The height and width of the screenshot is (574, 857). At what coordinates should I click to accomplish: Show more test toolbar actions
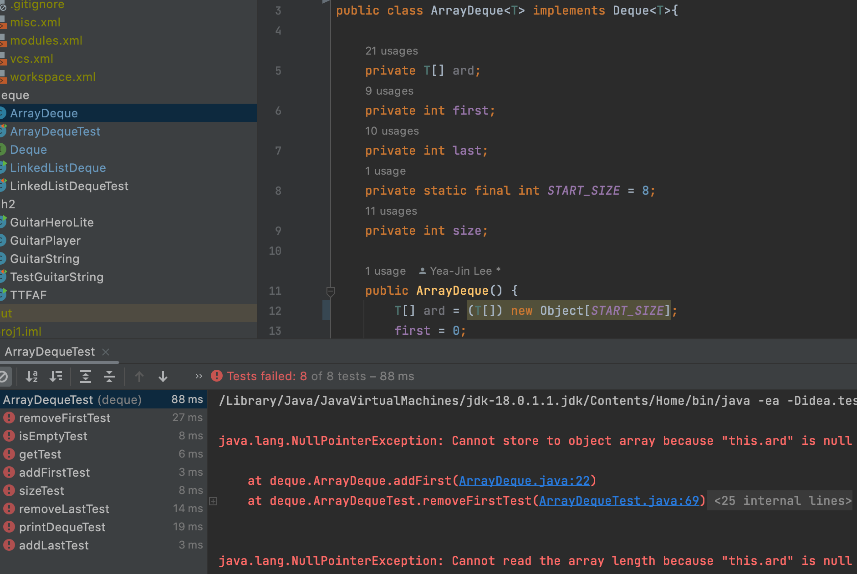pos(199,376)
